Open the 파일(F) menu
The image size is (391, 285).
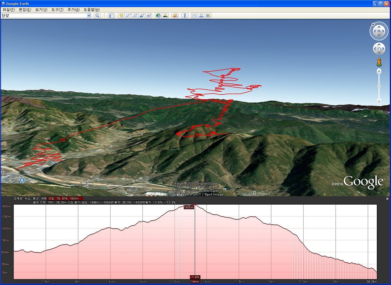pyautogui.click(x=9, y=9)
